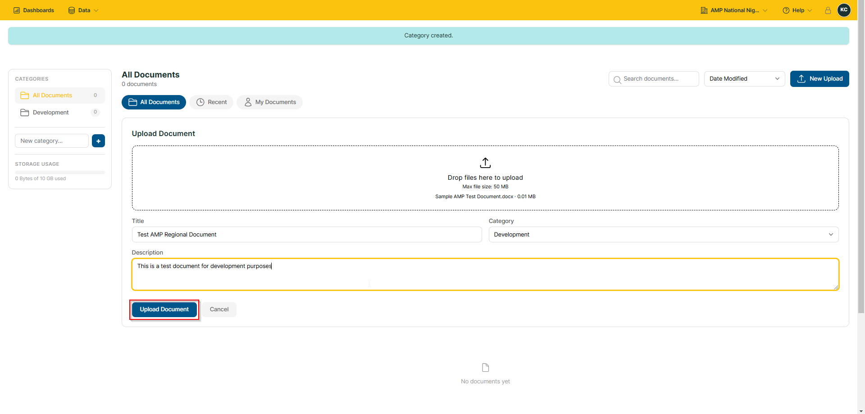The width and height of the screenshot is (865, 414).
Task: Click the Development folder icon in sidebar
Action: pos(25,113)
